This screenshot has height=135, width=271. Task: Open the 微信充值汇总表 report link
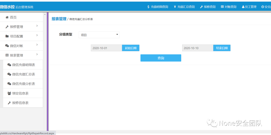pos(23,74)
